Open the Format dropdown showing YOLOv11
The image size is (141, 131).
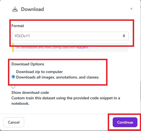pyautogui.click(x=70, y=36)
